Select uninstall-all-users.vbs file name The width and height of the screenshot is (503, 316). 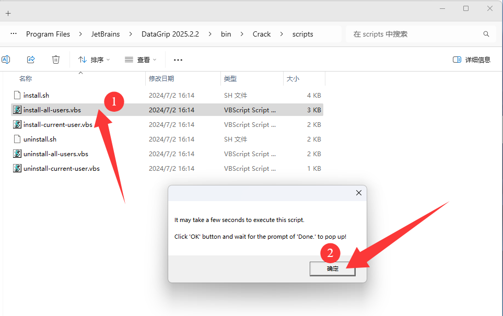click(x=56, y=154)
